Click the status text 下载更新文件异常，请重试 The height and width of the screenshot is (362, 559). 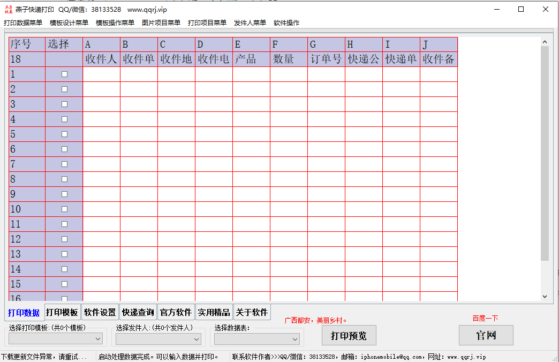click(43, 357)
